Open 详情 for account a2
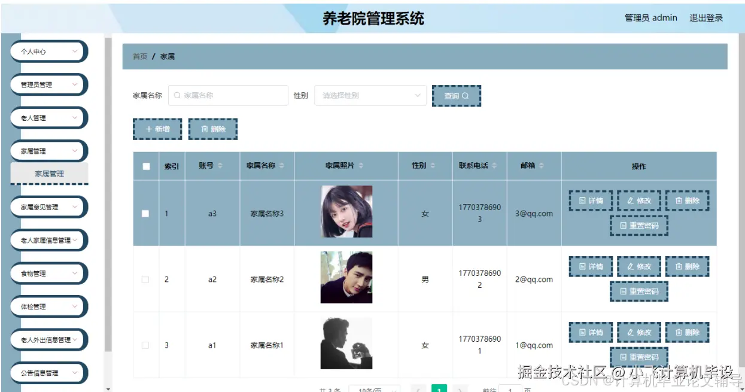This screenshot has height=392, width=745. (591, 267)
